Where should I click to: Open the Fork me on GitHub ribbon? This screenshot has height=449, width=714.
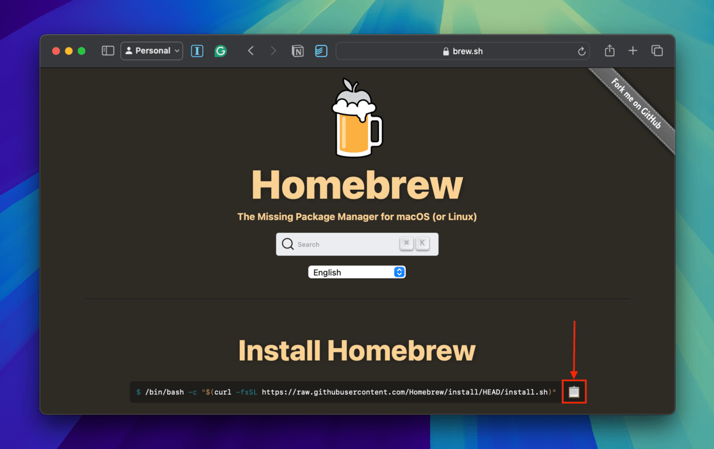tap(636, 103)
